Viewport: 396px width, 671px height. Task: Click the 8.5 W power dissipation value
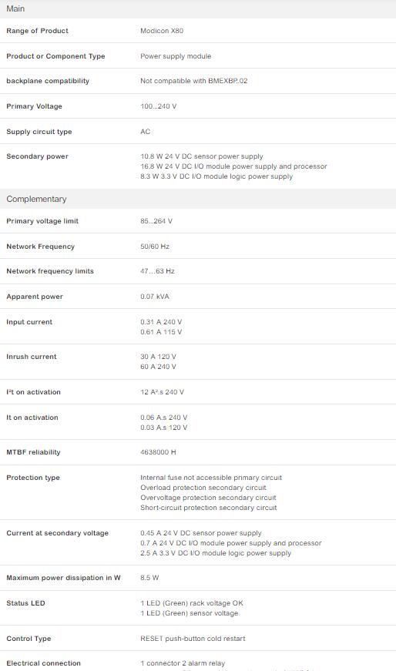click(x=149, y=578)
